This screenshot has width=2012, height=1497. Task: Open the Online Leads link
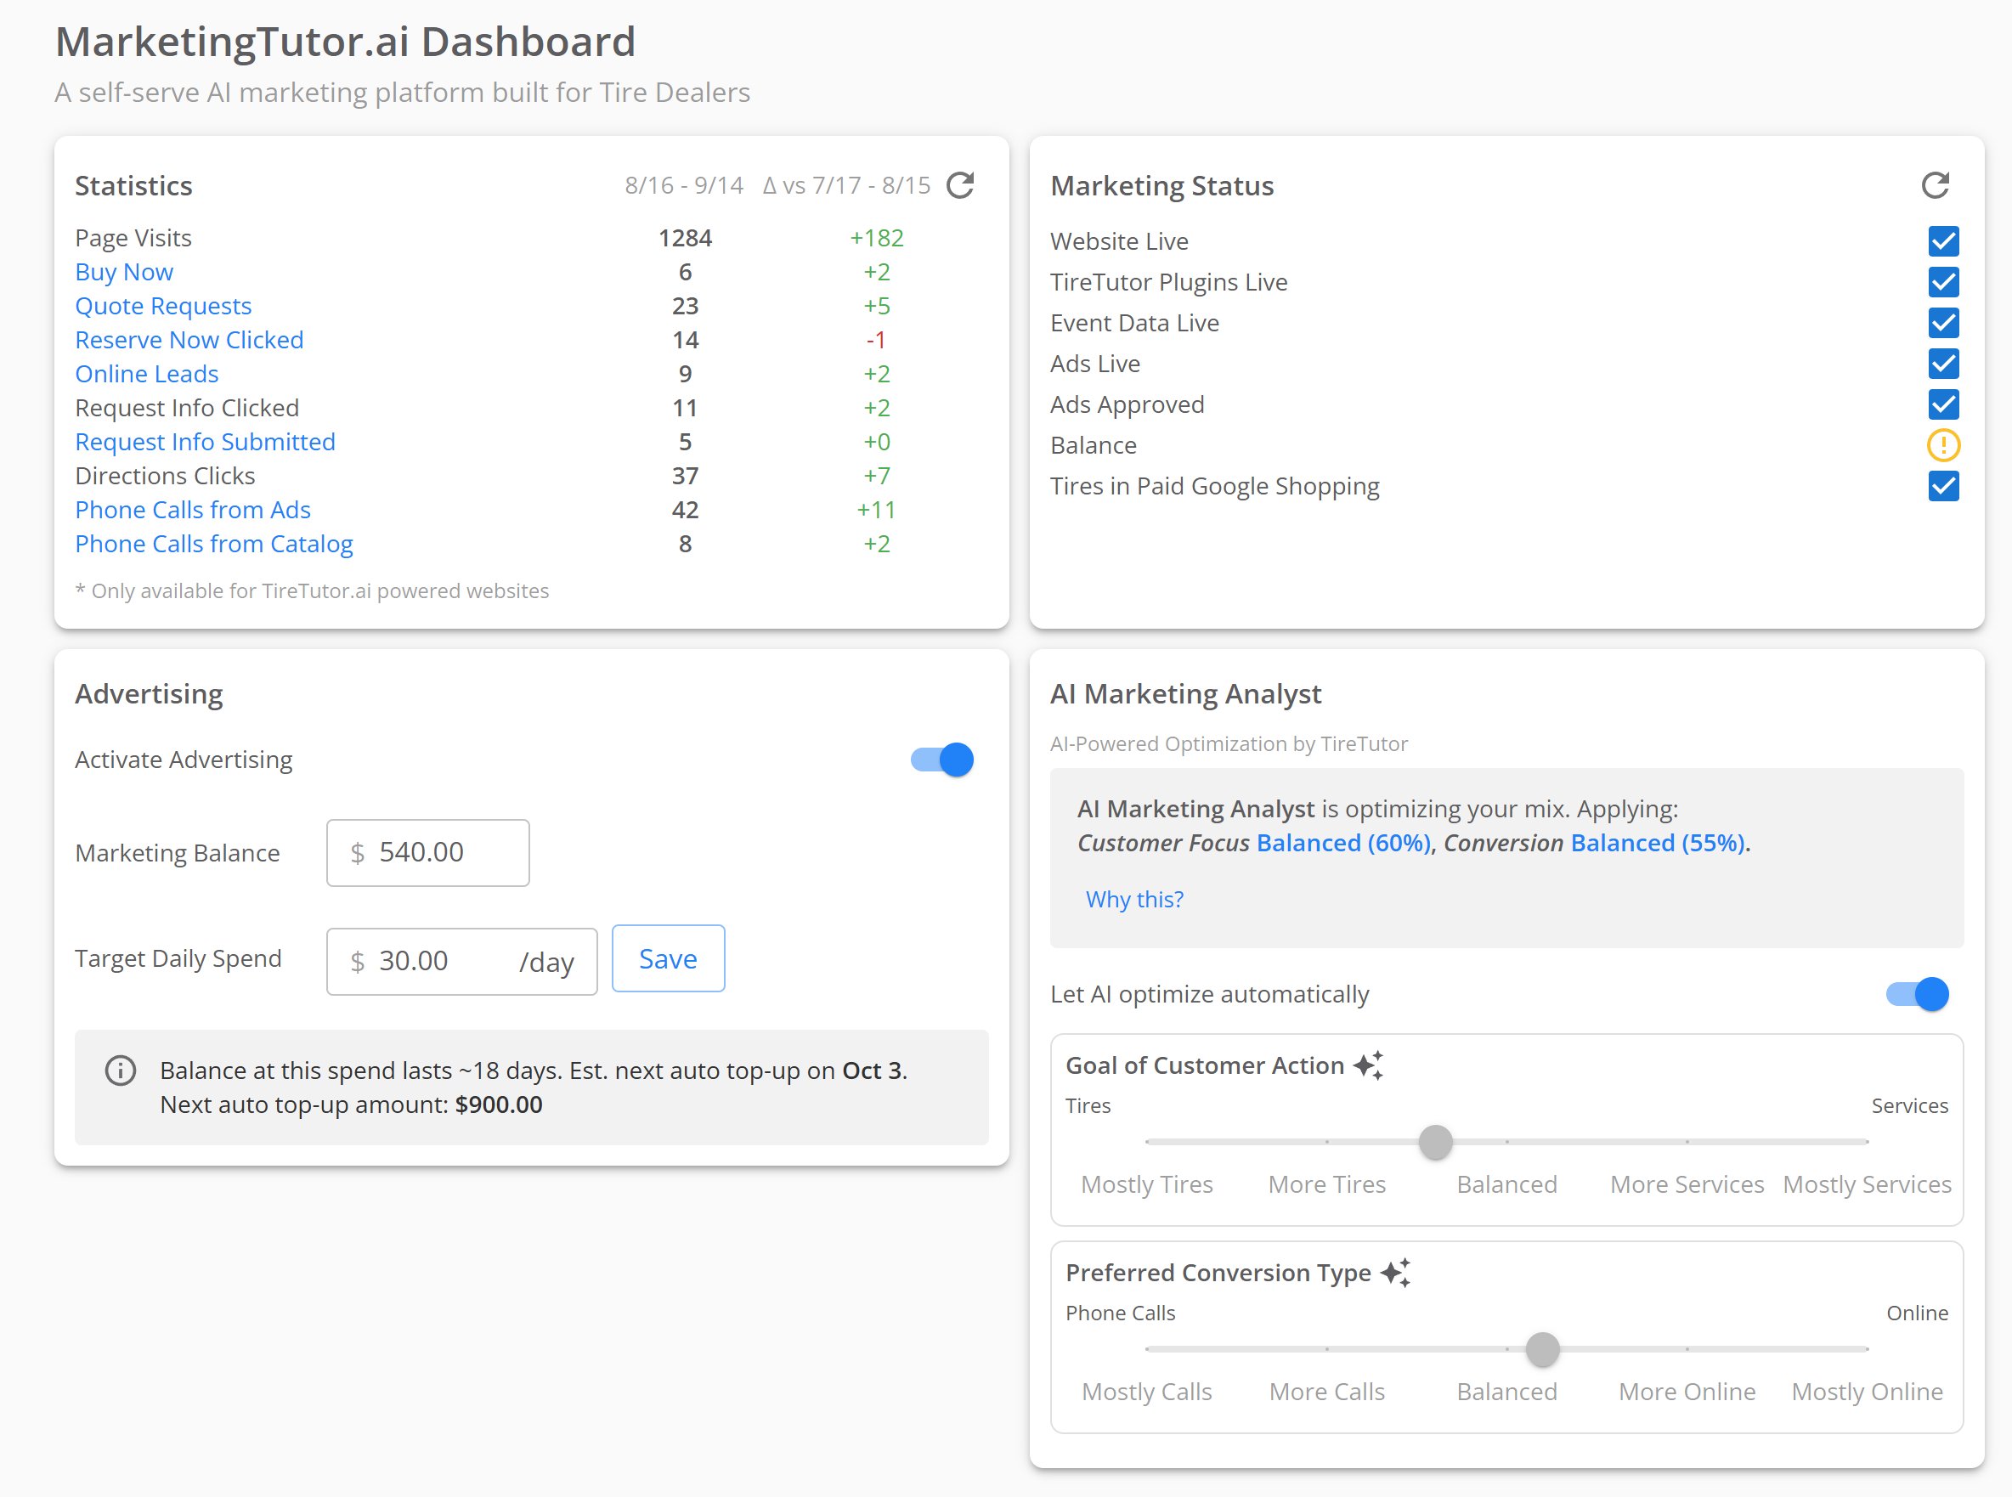click(x=147, y=373)
